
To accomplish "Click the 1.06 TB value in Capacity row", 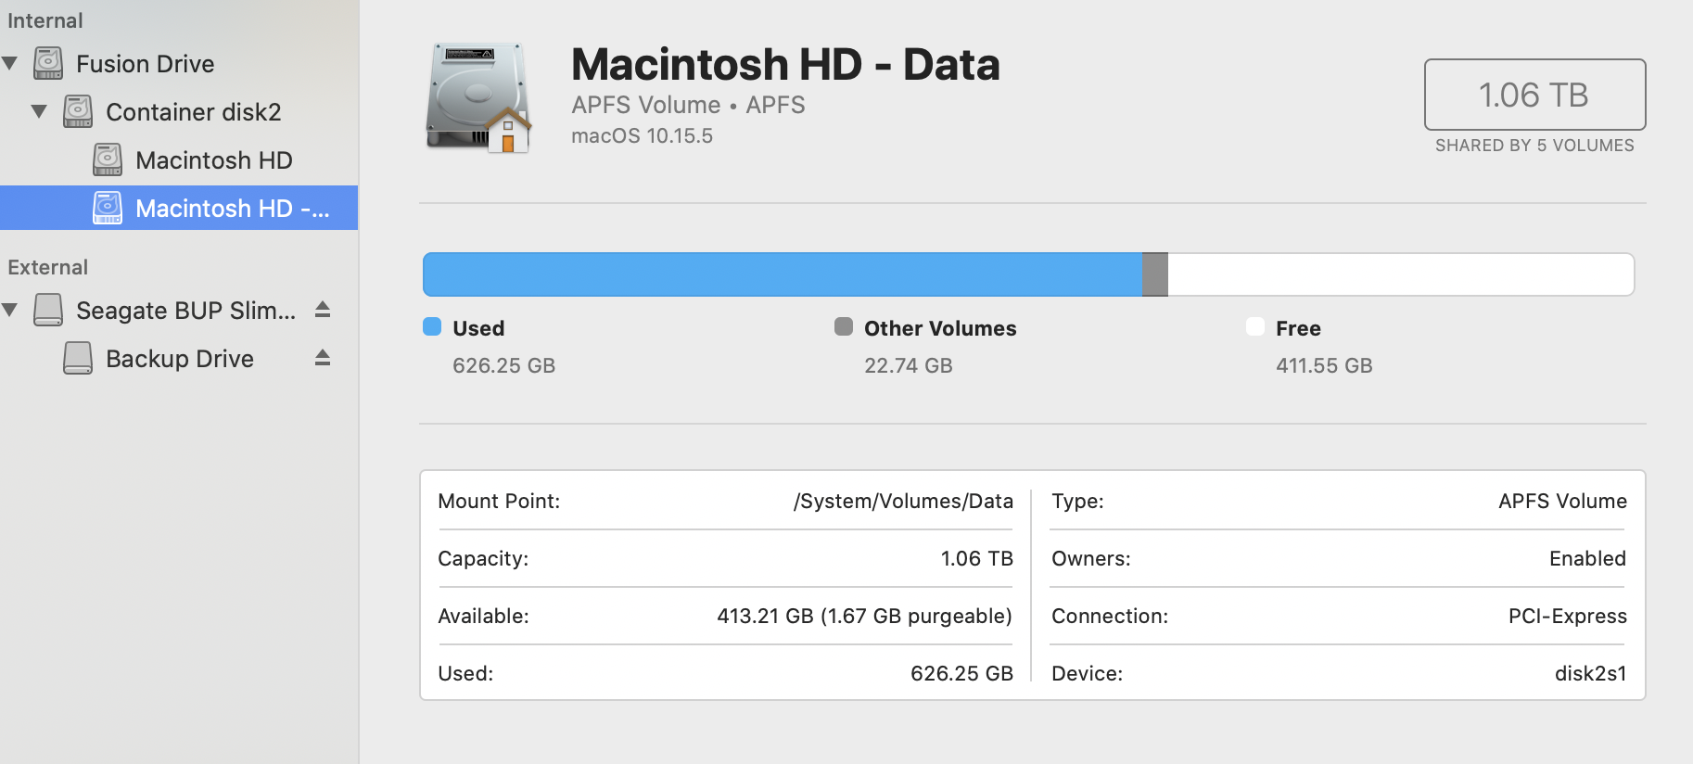I will pos(976,559).
